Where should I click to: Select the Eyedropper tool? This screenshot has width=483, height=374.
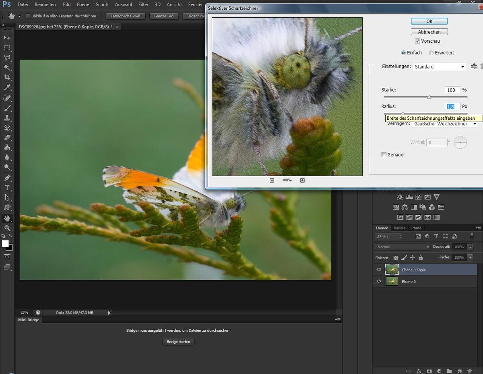7,87
